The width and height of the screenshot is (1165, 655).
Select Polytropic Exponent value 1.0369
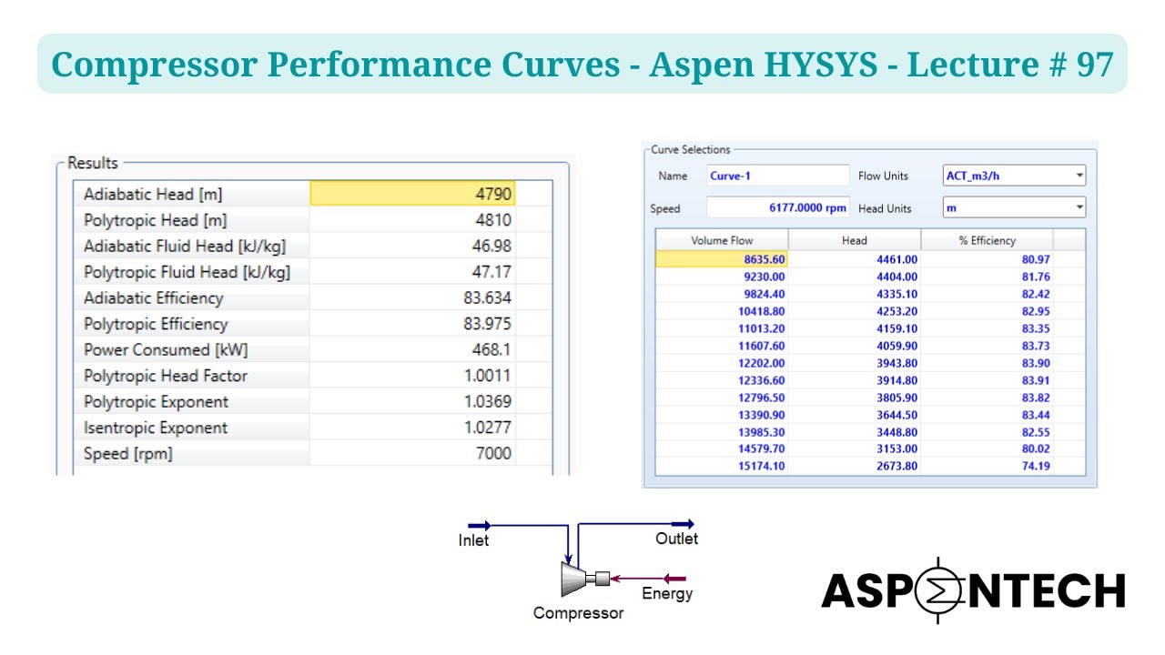tap(412, 401)
